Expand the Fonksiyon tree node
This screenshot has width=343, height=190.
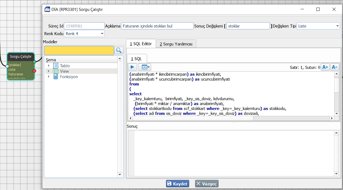[x=49, y=77]
